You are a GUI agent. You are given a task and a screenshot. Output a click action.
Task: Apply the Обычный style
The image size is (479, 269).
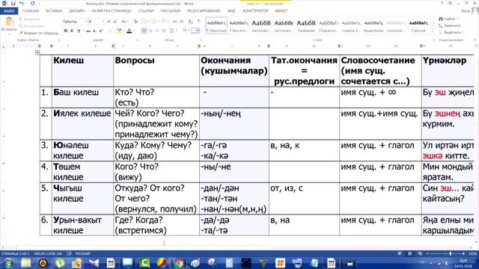tap(216, 26)
